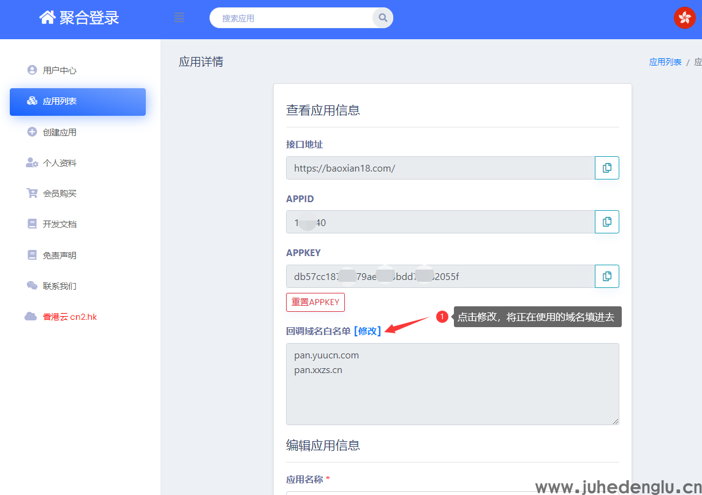The image size is (702, 495).
Task: Click the search magnifier icon
Action: tap(382, 18)
